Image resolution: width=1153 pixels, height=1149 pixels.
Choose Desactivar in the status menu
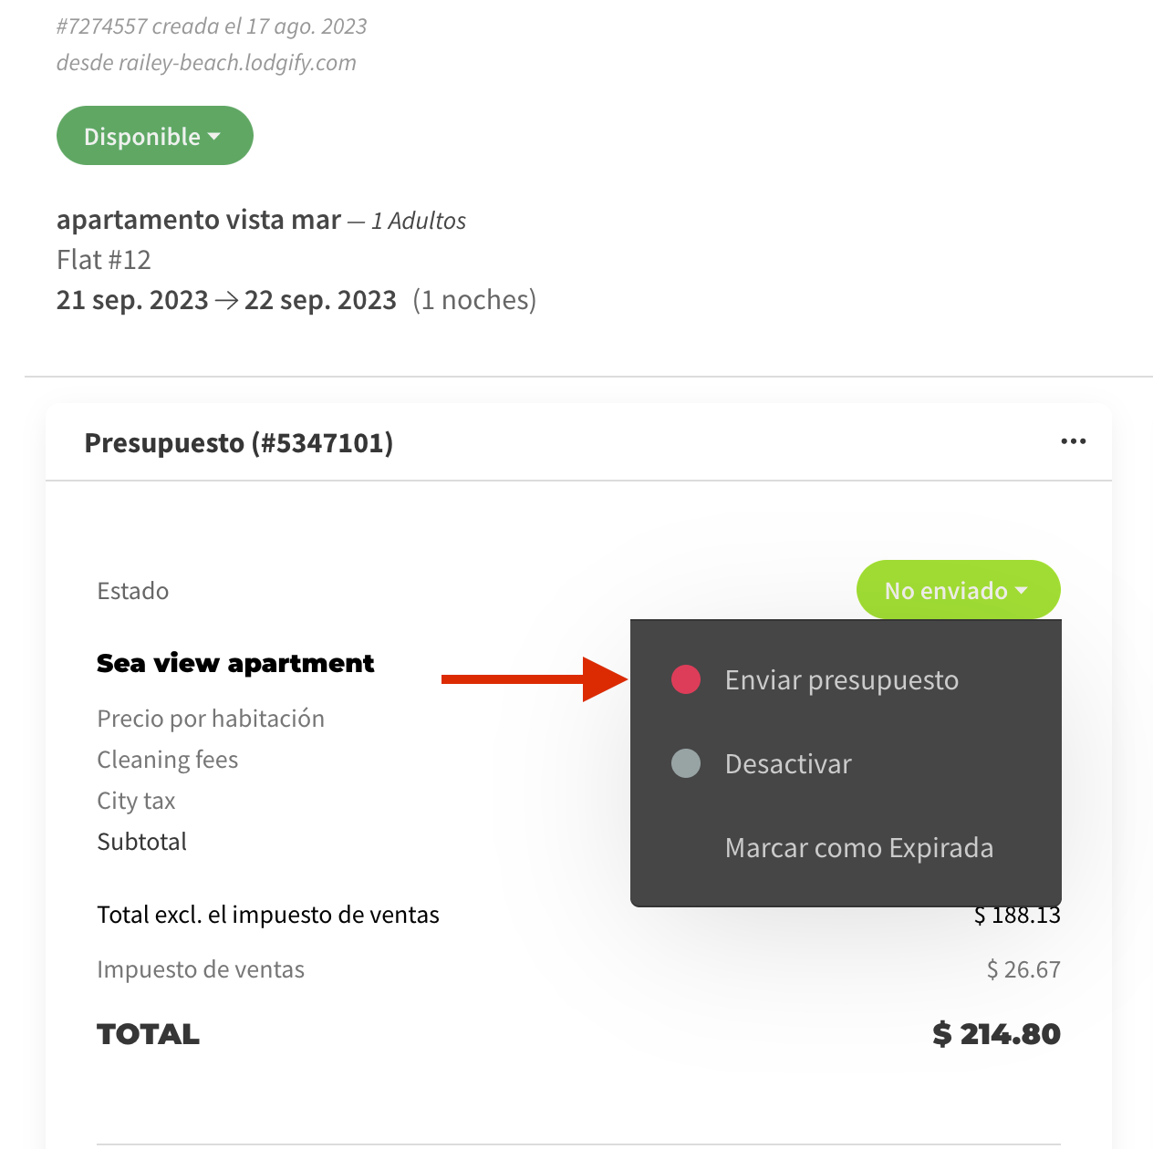[x=788, y=764]
